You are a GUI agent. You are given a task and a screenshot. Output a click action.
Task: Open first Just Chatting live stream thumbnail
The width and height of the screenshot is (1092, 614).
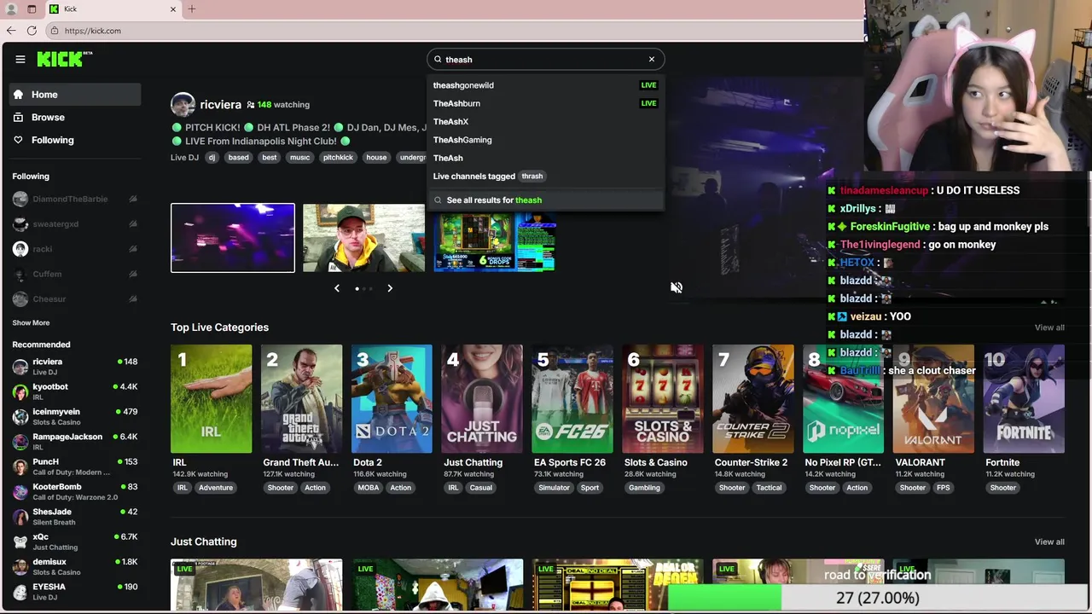256,585
